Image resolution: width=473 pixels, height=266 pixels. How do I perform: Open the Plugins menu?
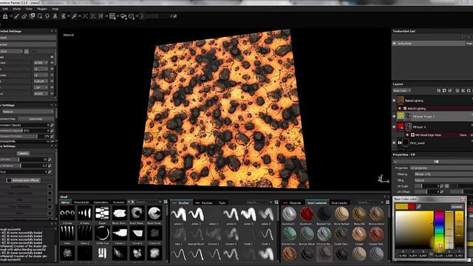pyautogui.click(x=42, y=9)
